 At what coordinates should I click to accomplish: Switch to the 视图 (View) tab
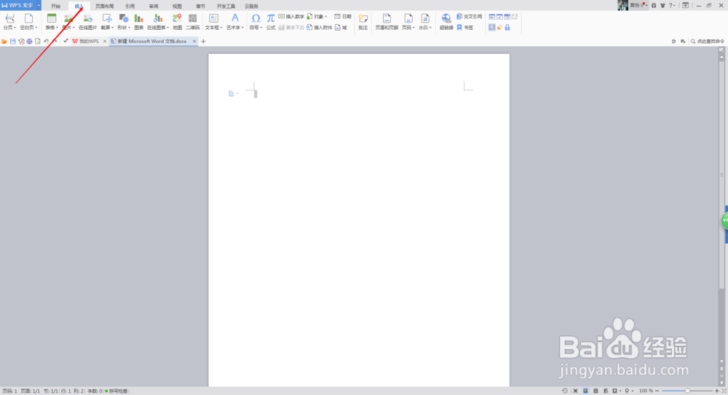point(177,7)
